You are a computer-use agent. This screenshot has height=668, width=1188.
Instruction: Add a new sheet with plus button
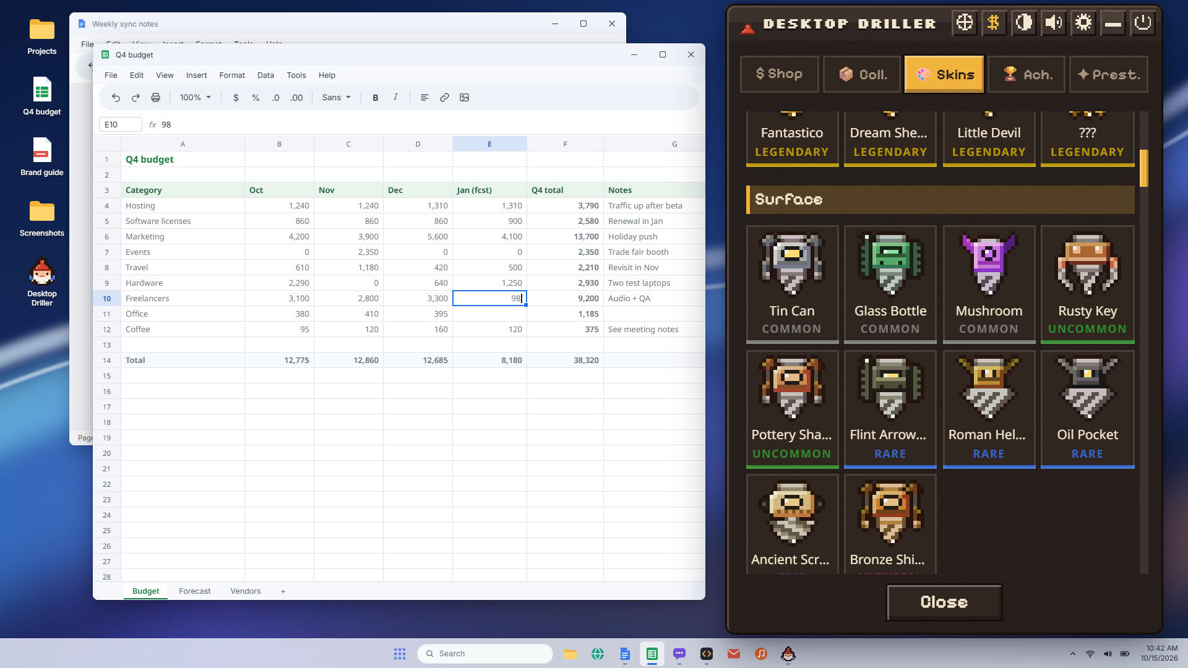pos(283,591)
